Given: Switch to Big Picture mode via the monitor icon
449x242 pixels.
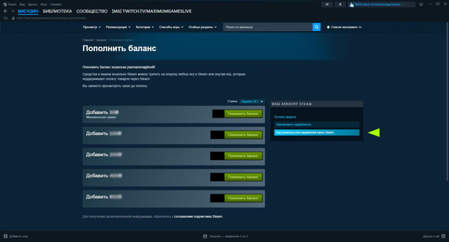Looking at the screenshot, I should 421,4.
